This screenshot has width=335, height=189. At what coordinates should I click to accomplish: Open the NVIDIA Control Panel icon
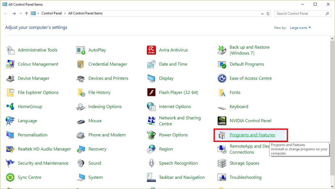pos(222,121)
